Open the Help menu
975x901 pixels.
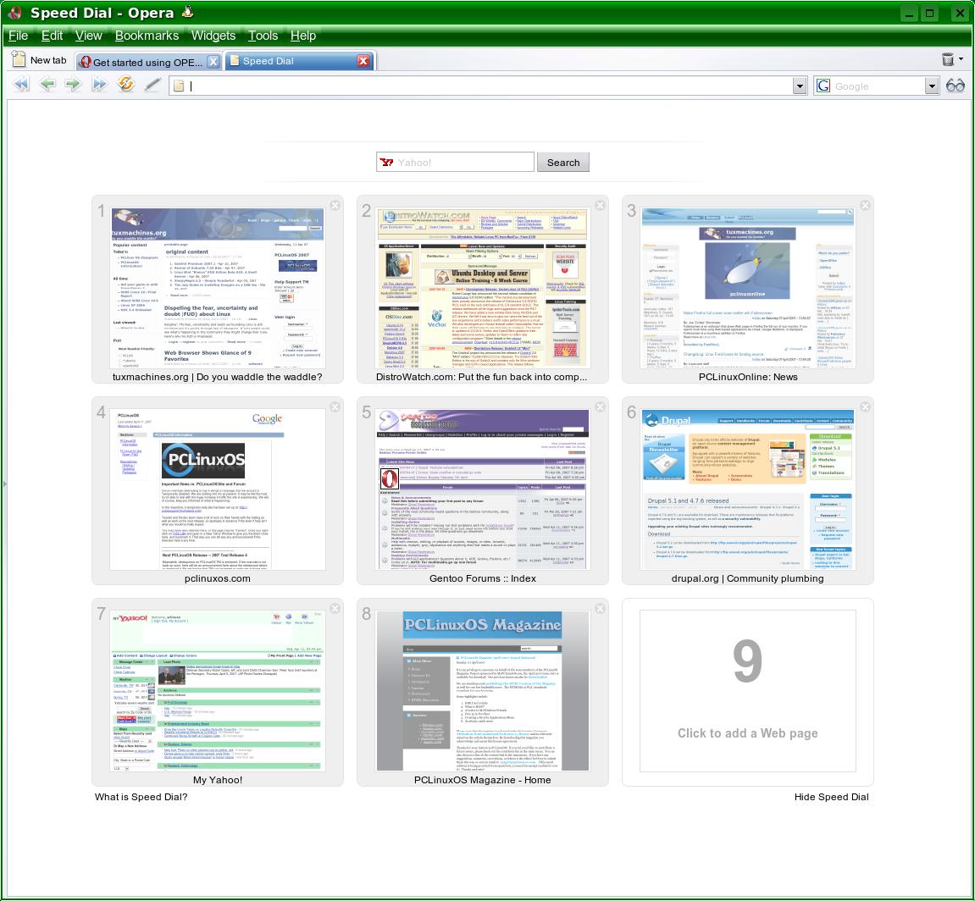[x=303, y=36]
